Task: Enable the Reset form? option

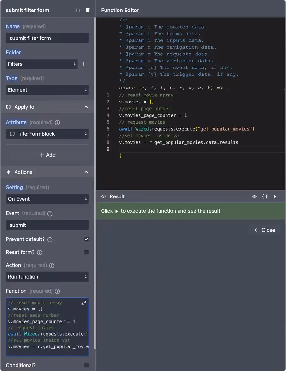Action: coord(86,252)
